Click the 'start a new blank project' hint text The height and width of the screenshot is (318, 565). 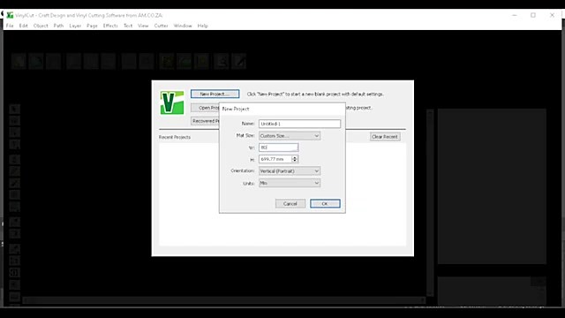click(x=315, y=95)
